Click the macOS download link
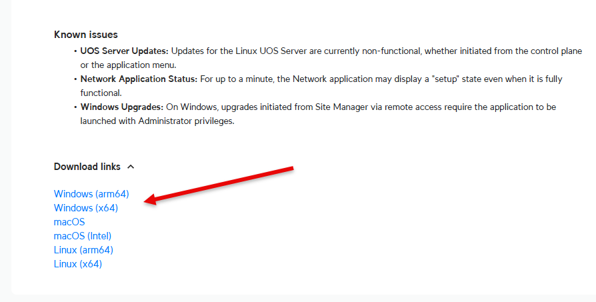This screenshot has width=596, height=302. (x=69, y=222)
